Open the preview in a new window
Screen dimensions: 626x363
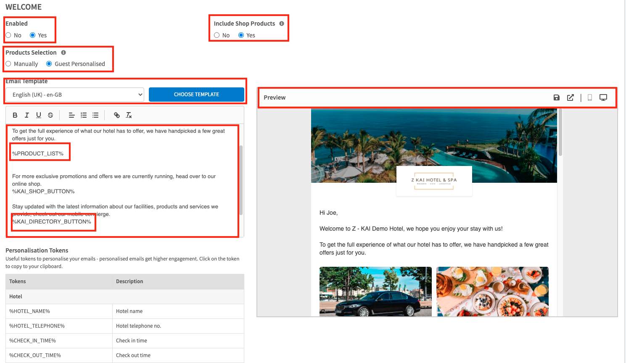571,97
